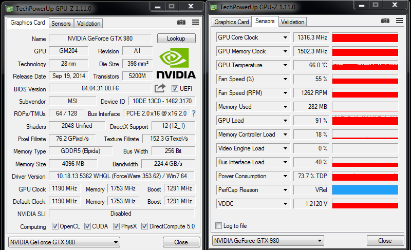Click the camera icon in Sensors window
Viewport: 411px width, 250px height.
[x=385, y=21]
